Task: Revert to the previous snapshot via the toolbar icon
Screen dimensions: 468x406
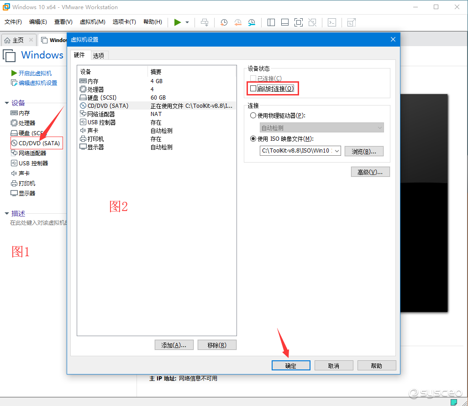Action: pyautogui.click(x=238, y=22)
